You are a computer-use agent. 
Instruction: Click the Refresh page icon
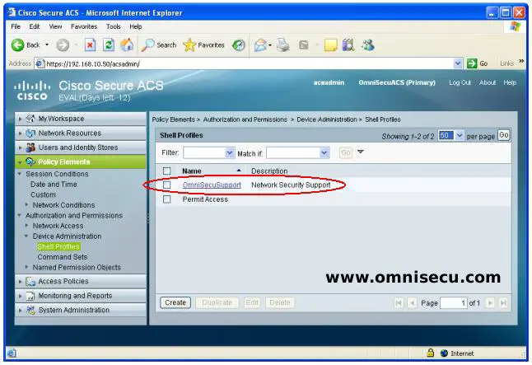(x=109, y=44)
